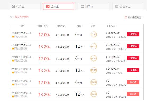Screen dimensions: 147x101
Task: Click 正在招标 button for ¥348395.74 loan
Action: tap(133, 70)
